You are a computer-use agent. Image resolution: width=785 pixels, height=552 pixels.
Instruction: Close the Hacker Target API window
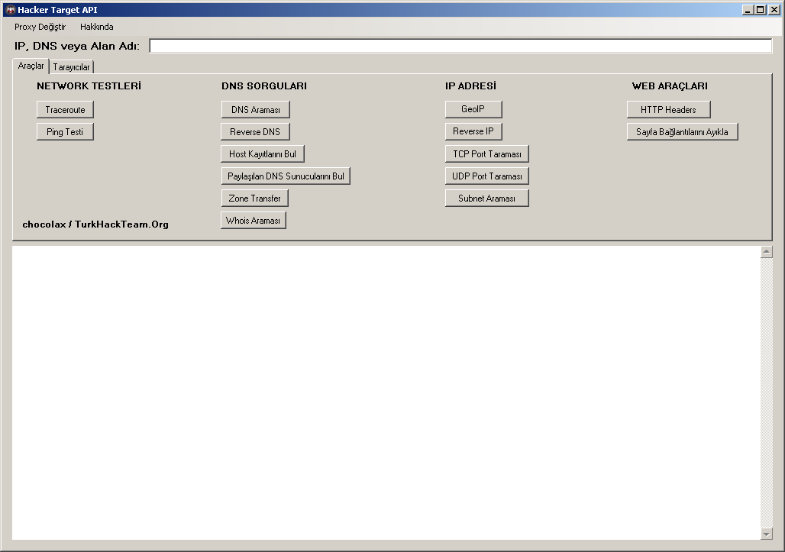[774, 9]
